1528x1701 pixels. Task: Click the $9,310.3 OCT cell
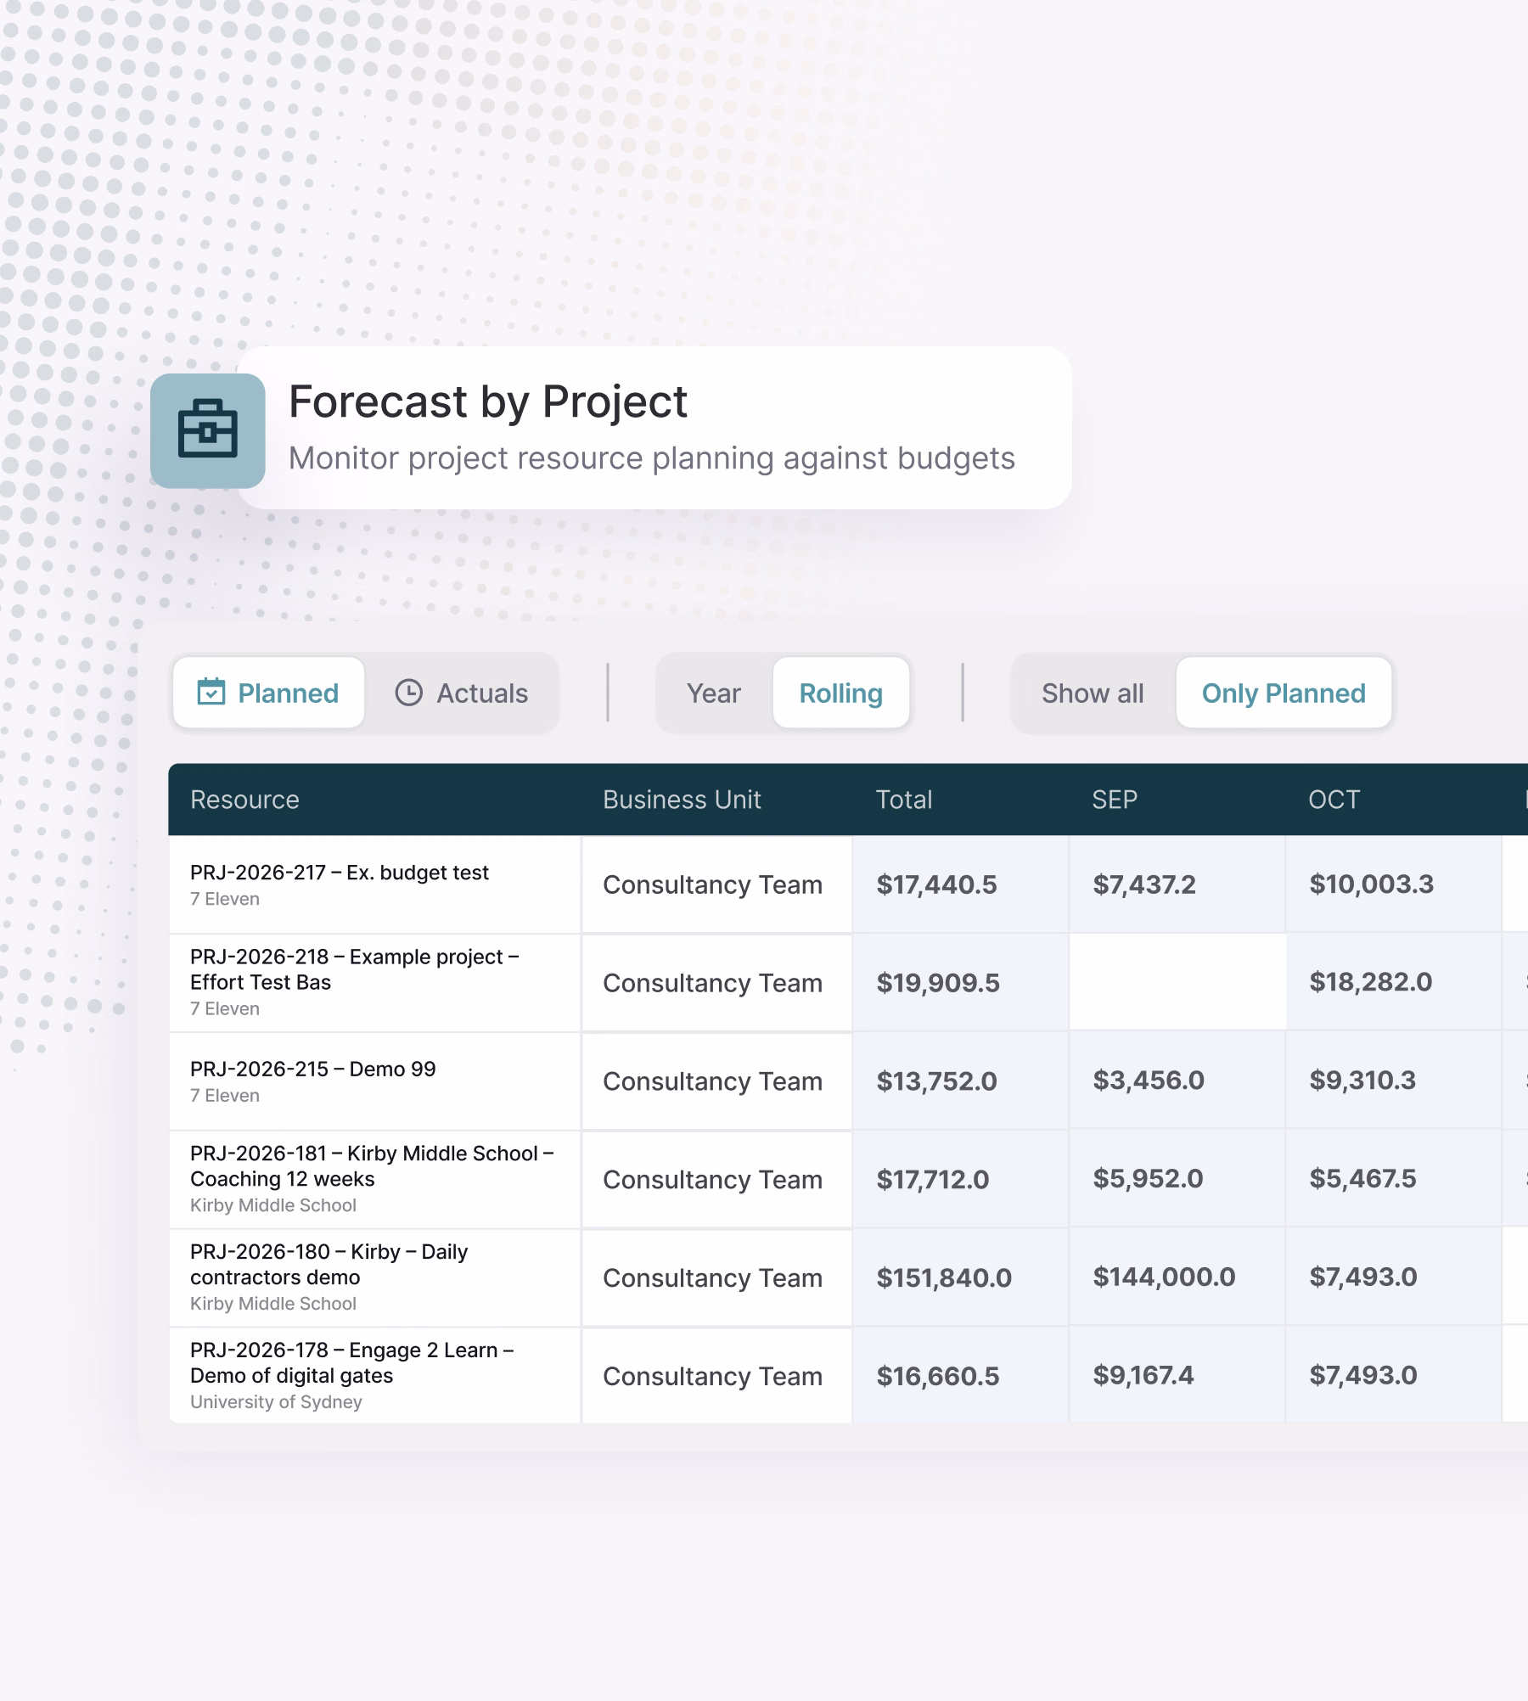(1393, 1081)
